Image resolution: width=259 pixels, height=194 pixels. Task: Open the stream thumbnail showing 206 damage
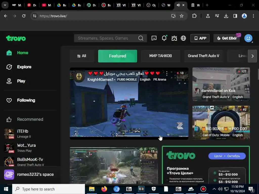point(114,165)
